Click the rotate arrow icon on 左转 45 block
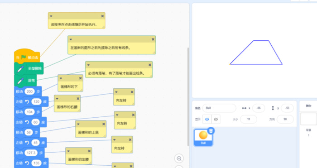 (x=27, y=143)
